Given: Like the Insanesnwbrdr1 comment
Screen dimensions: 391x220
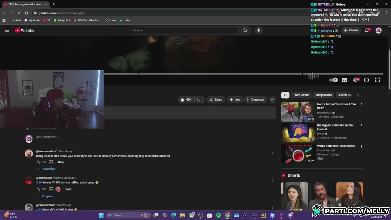Looking at the screenshot, I should pos(38,162).
